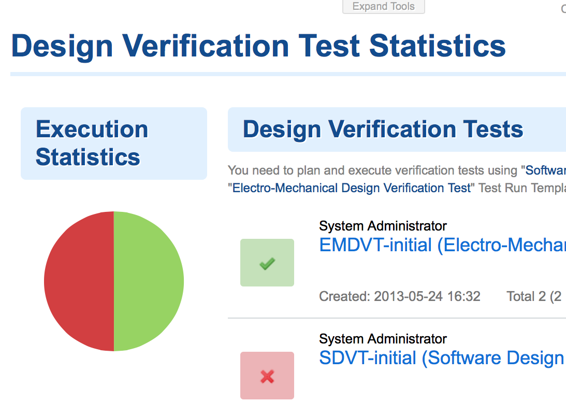Open Electro-Mechanical Design Verification Test template link

pyautogui.click(x=352, y=188)
